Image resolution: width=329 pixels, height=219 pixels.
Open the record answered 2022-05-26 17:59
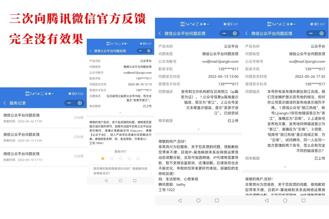point(43,118)
